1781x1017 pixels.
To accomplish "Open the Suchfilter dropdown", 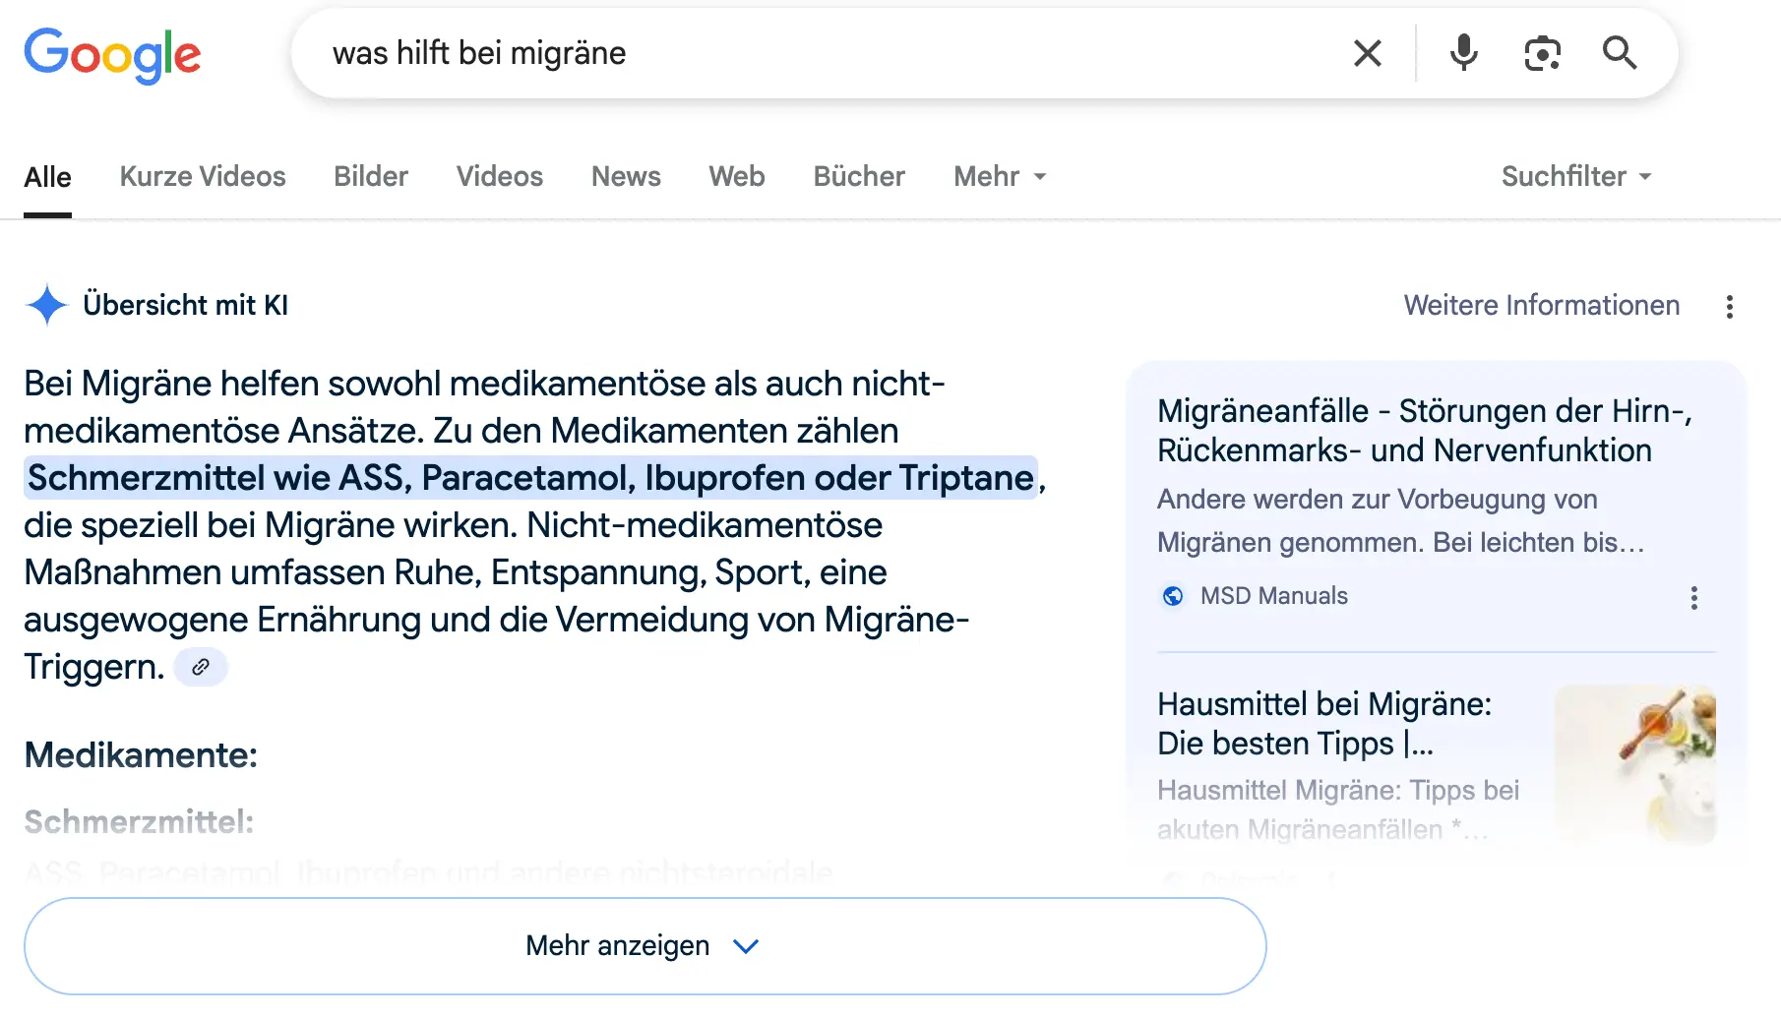I will 1575,177.
